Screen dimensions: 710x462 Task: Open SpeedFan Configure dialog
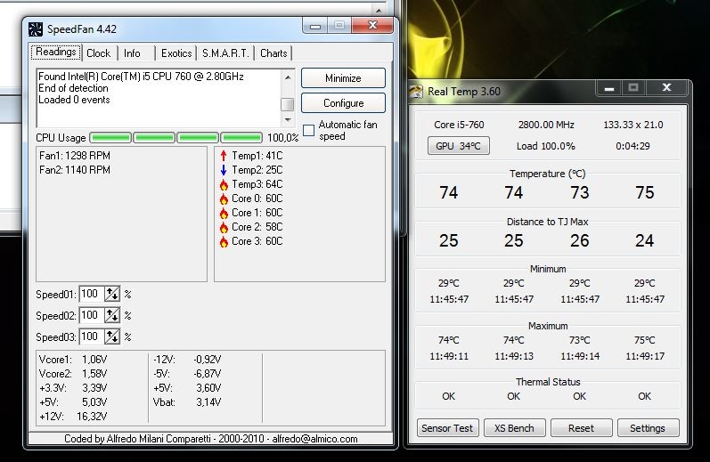pos(343,102)
